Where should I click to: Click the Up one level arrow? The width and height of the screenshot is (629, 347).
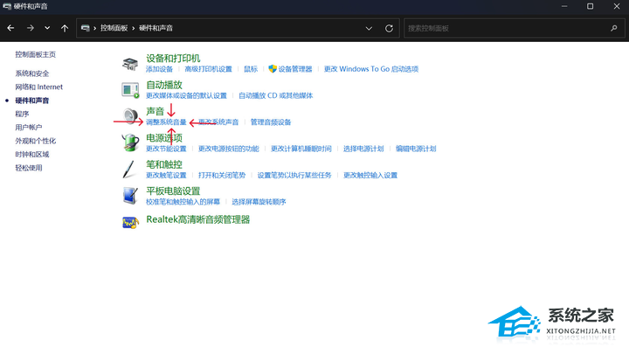(65, 28)
